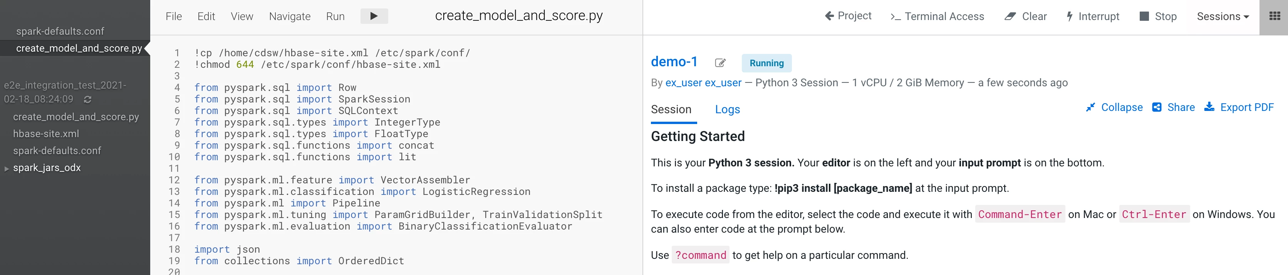1288x275 pixels.
Task: Go back to Project
Action: 848,16
